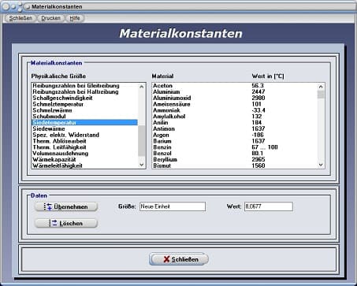Select Argon material row
Image resolution: width=357 pixels, height=286 pixels.
click(235, 135)
